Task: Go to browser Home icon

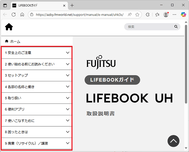Action: click(22, 14)
